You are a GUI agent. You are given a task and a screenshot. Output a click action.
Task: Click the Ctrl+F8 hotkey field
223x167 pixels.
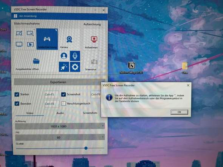pos(51,104)
